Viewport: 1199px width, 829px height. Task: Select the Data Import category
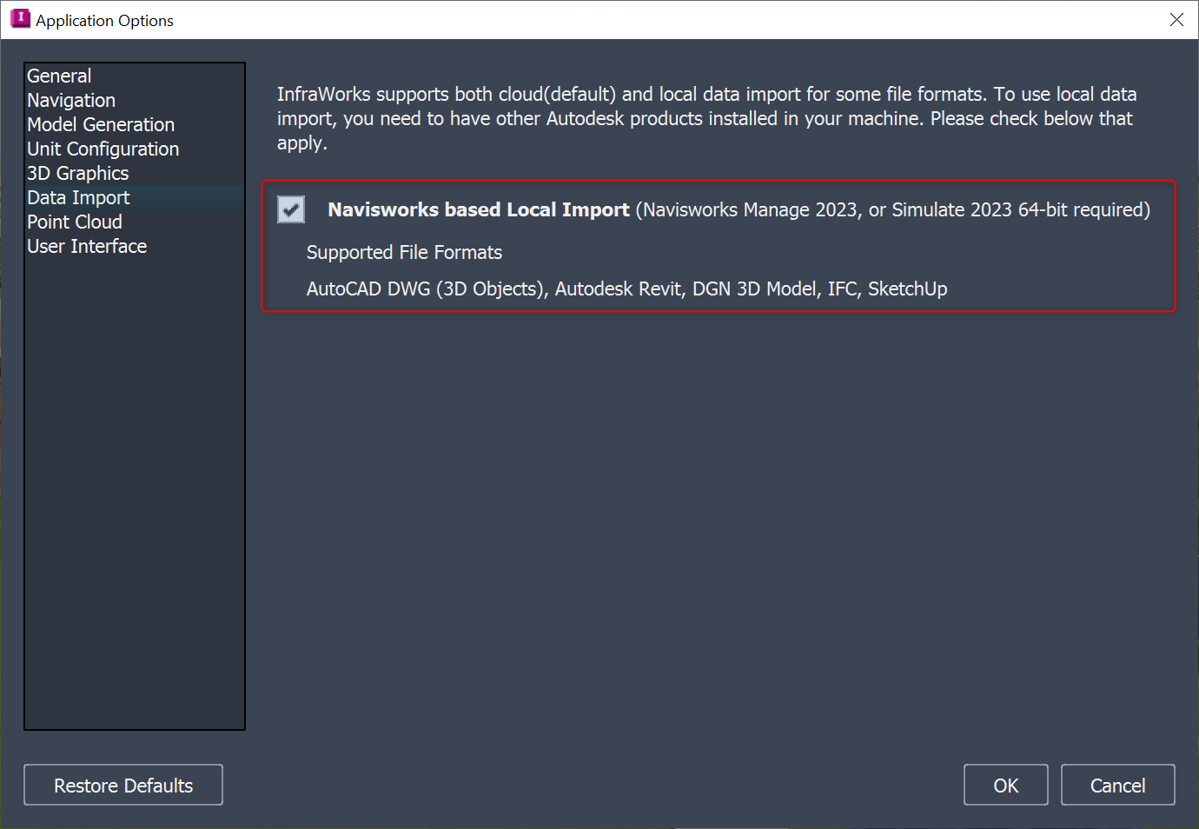click(78, 197)
